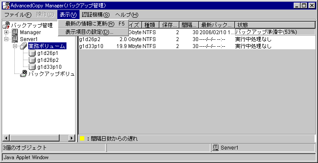The height and width of the screenshot is (163, 318).
Task: Click the 2006/02/10 latest backup cell
Action: pyautogui.click(x=217, y=32)
